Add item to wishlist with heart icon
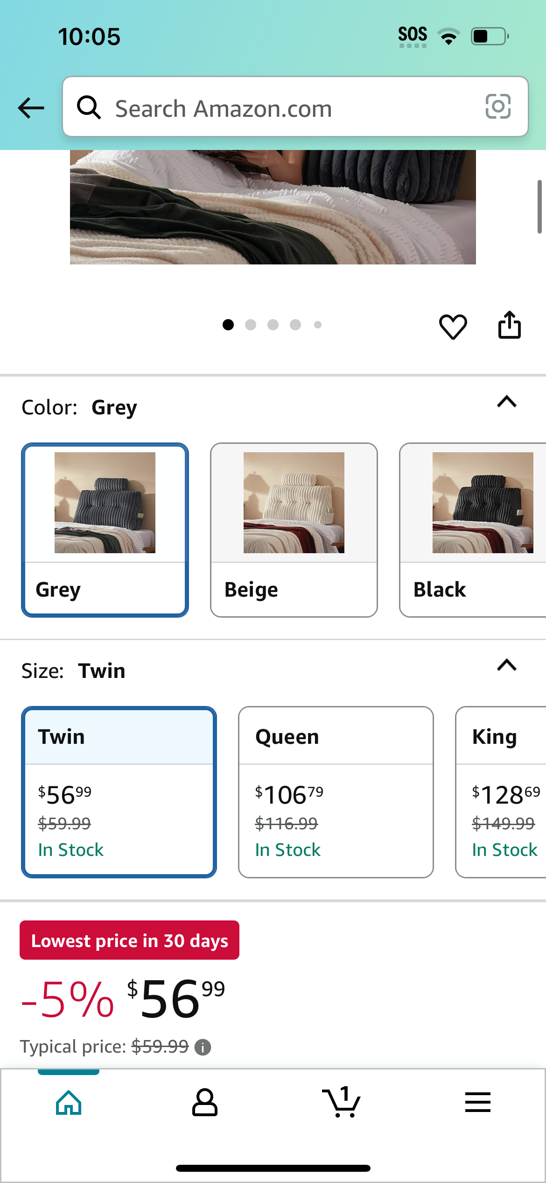This screenshot has height=1183, width=546. click(453, 326)
